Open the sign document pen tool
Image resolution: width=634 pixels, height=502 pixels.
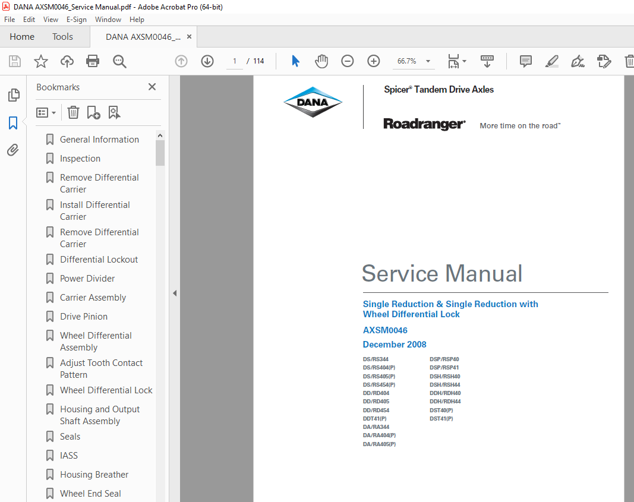coord(578,61)
